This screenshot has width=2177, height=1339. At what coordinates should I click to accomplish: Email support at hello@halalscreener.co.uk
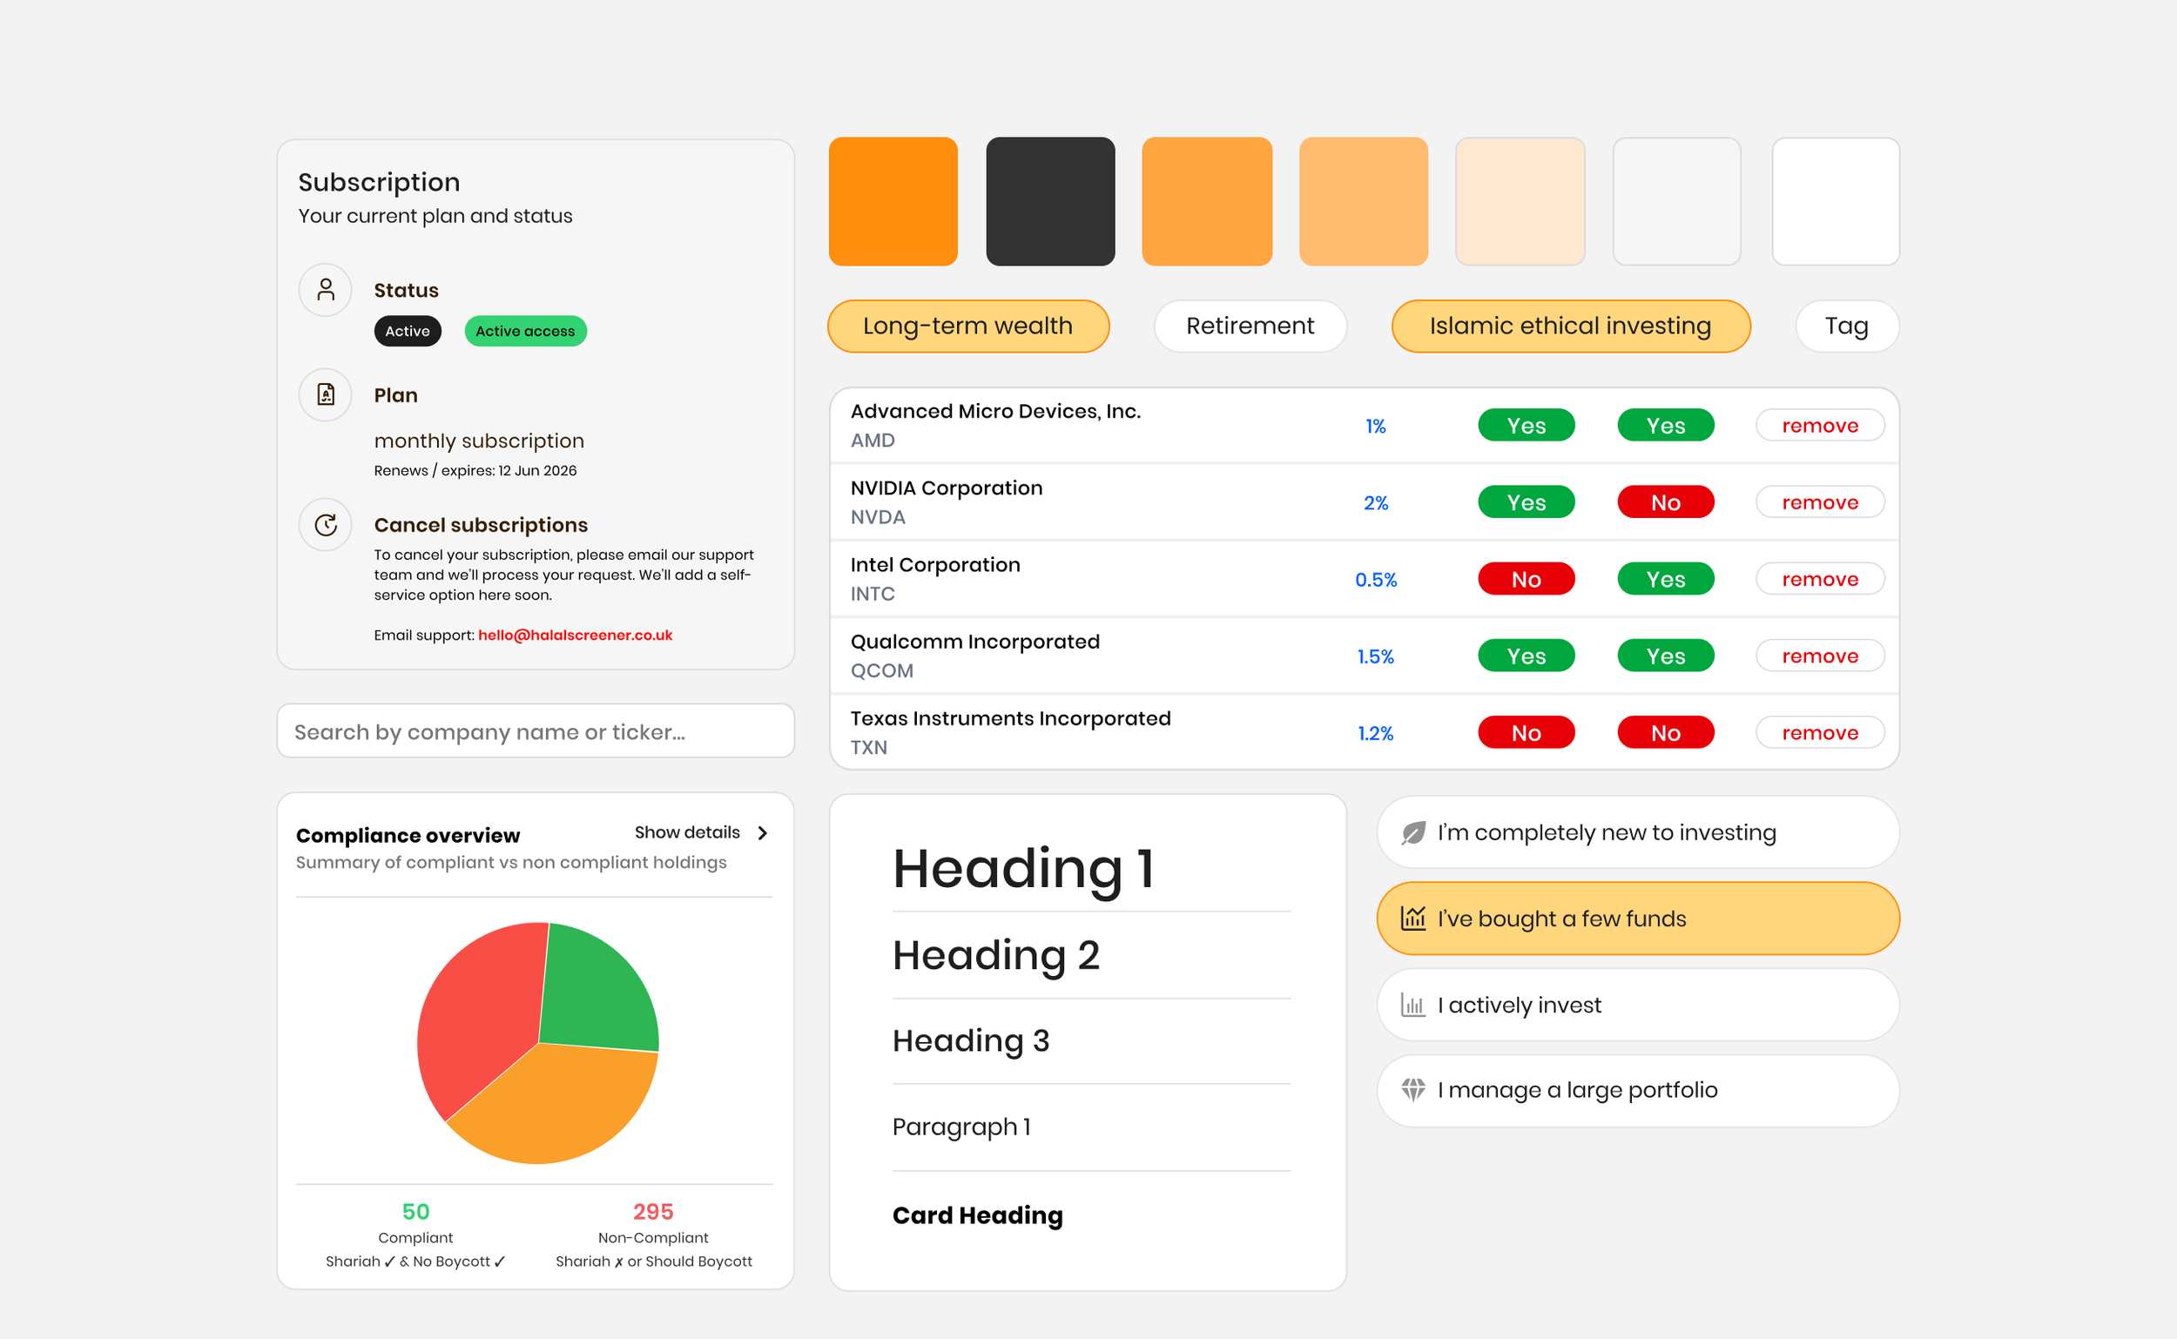point(575,635)
